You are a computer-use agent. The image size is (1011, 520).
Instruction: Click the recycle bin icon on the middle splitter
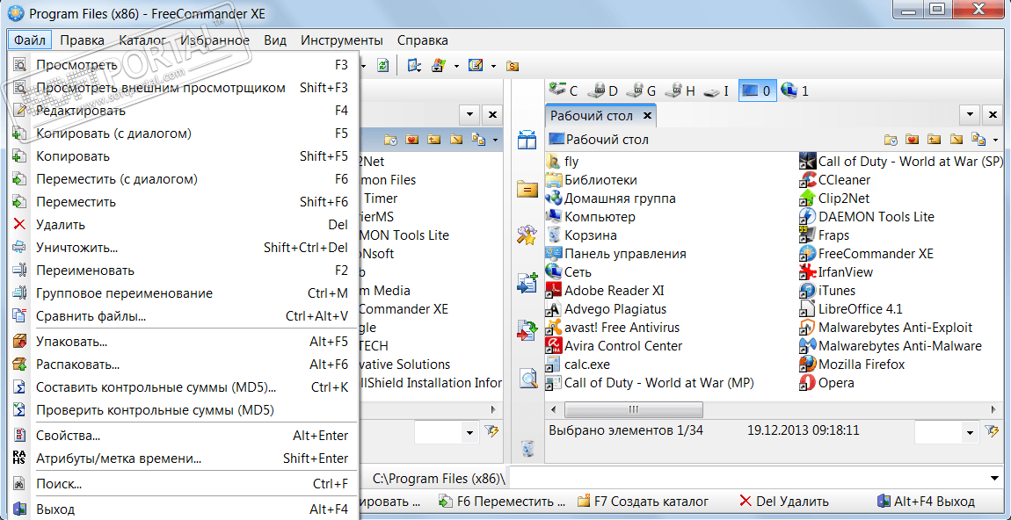pos(527,447)
